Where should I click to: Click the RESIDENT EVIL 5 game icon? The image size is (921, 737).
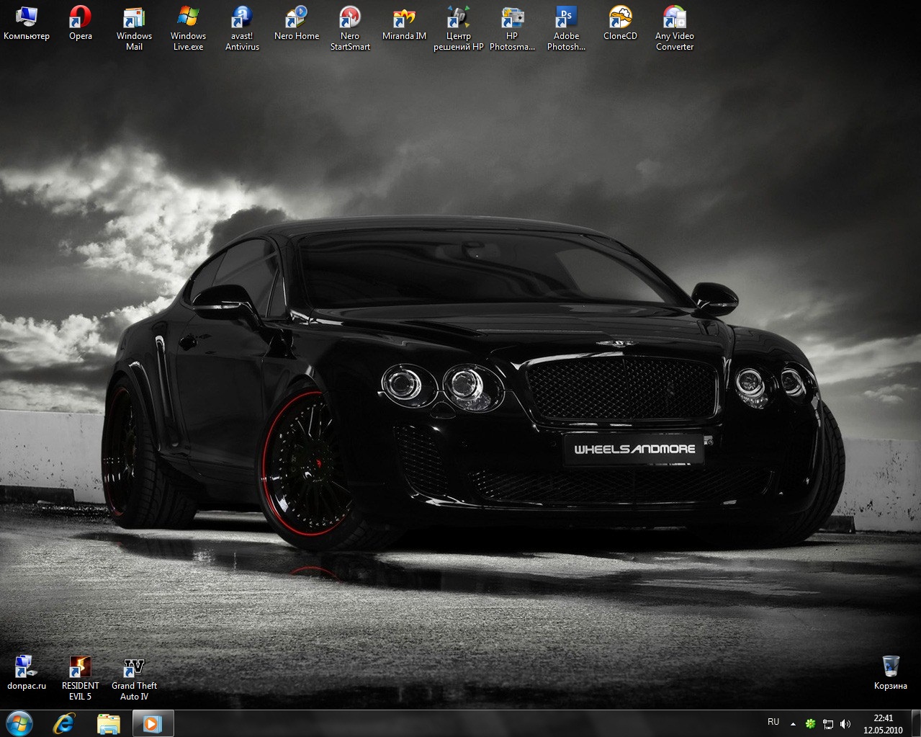81,679
